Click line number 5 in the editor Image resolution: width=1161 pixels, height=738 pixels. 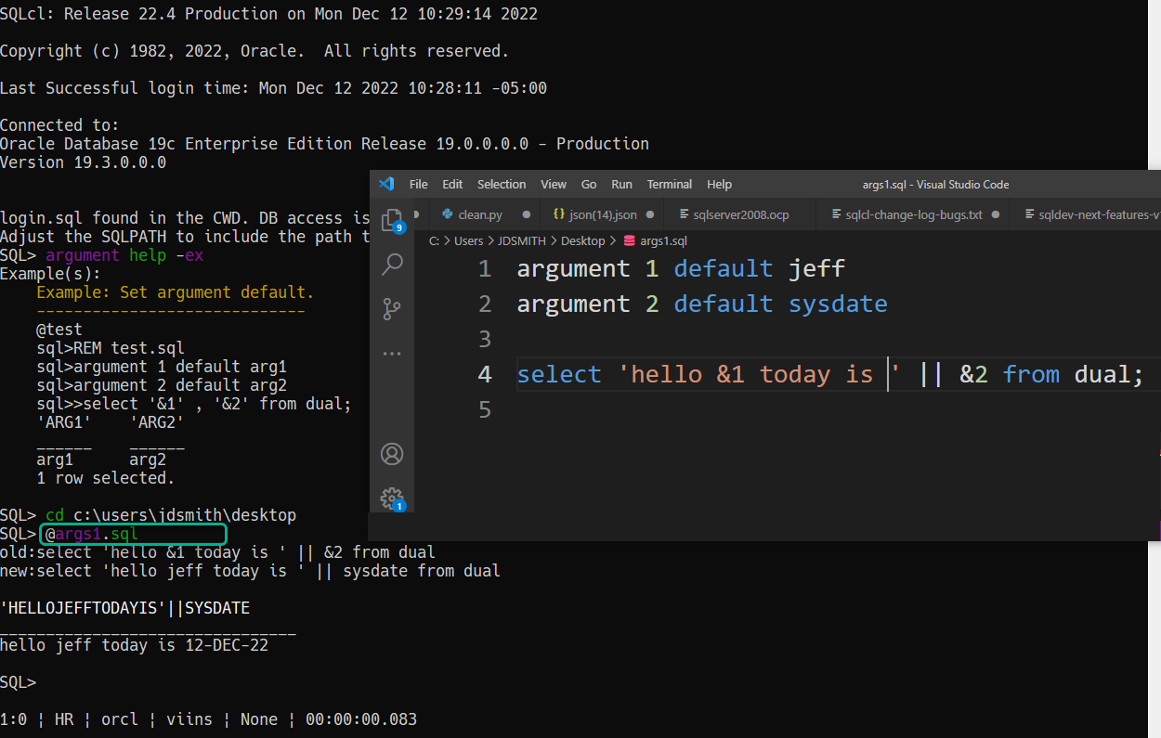(485, 409)
